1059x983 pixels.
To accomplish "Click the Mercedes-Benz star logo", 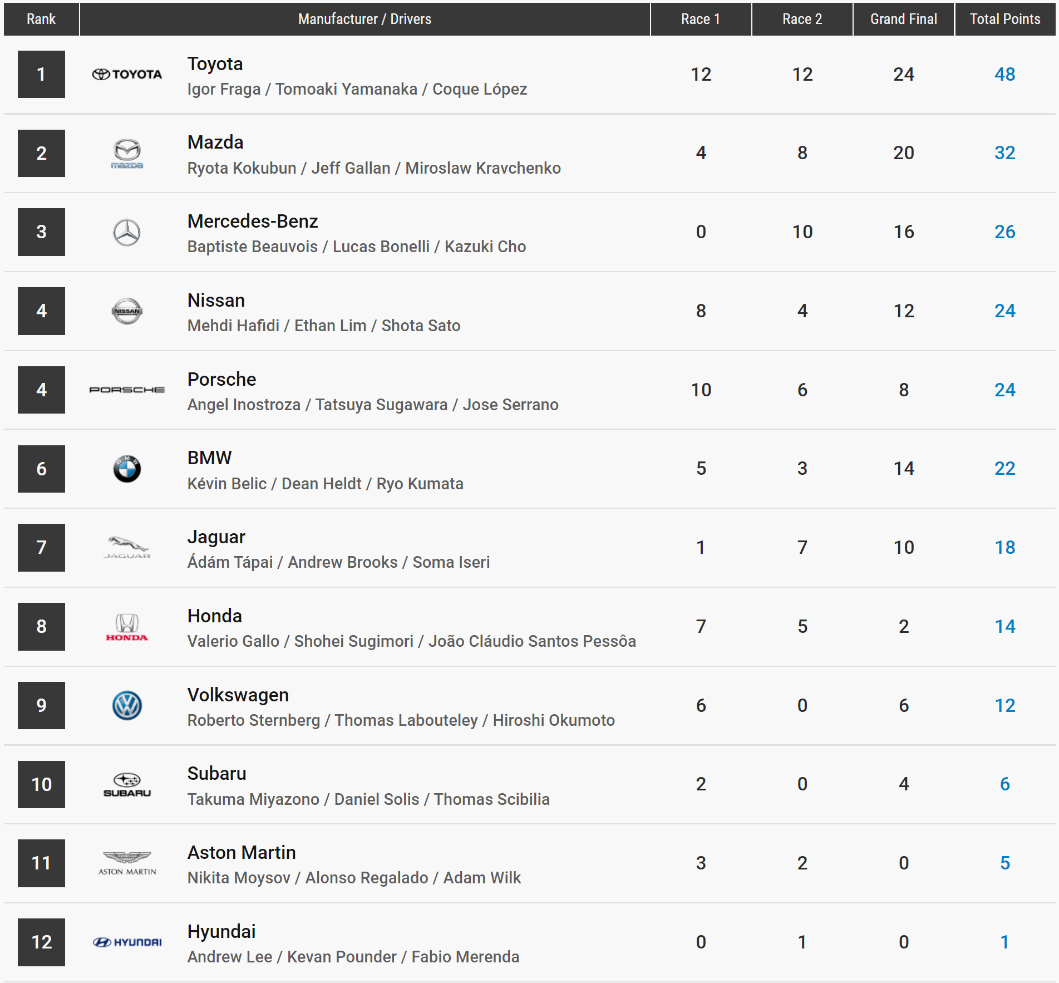I will tap(127, 232).
